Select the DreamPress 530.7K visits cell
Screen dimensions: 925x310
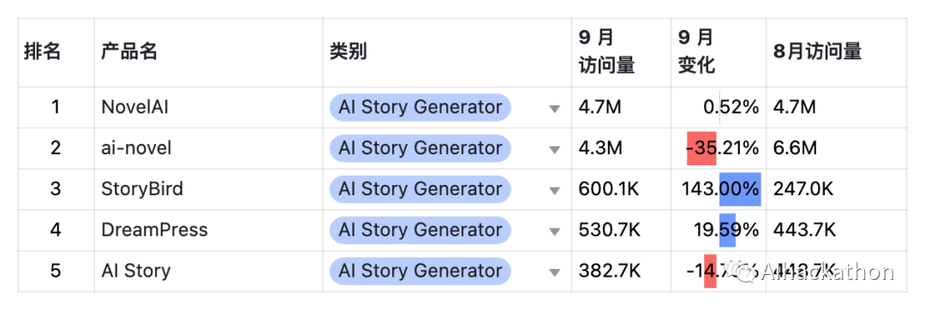(x=621, y=230)
